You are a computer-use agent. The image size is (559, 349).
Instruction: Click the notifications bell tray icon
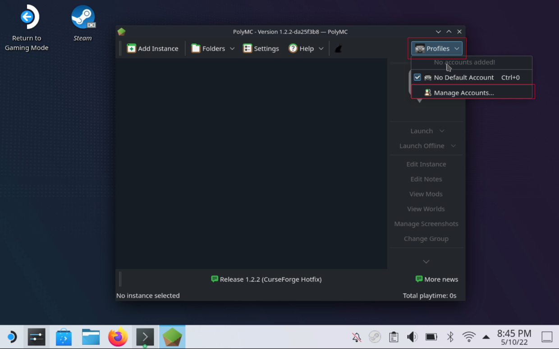click(x=356, y=337)
